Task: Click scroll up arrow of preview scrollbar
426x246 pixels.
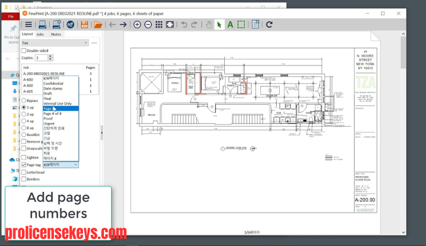Action: click(x=403, y=34)
